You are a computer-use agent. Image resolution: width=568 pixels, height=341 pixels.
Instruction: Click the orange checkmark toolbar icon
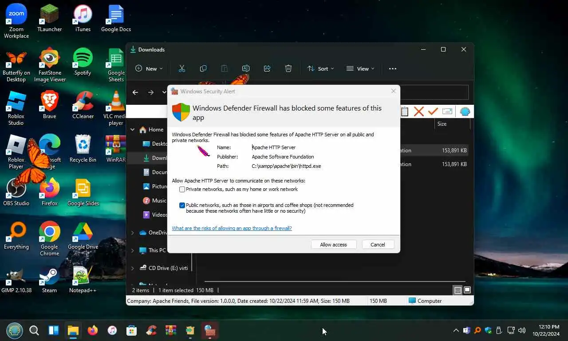click(433, 111)
